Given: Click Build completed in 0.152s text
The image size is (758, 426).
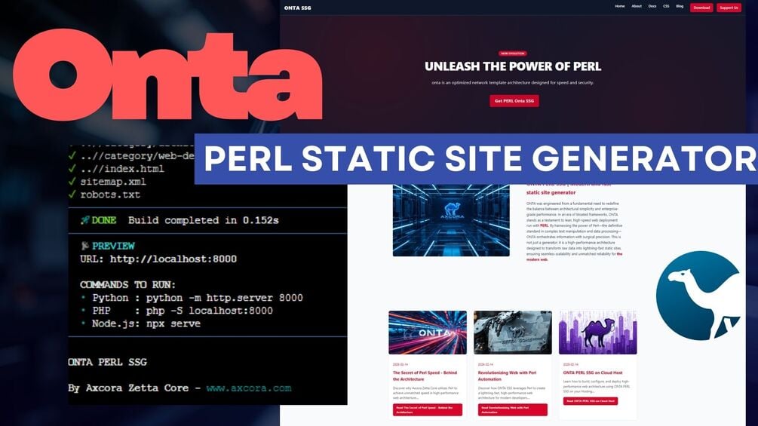Looking at the screenshot, I should tap(204, 220).
